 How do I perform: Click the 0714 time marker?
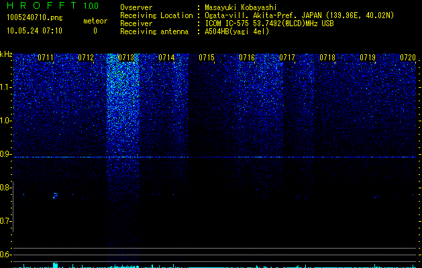(x=166, y=58)
